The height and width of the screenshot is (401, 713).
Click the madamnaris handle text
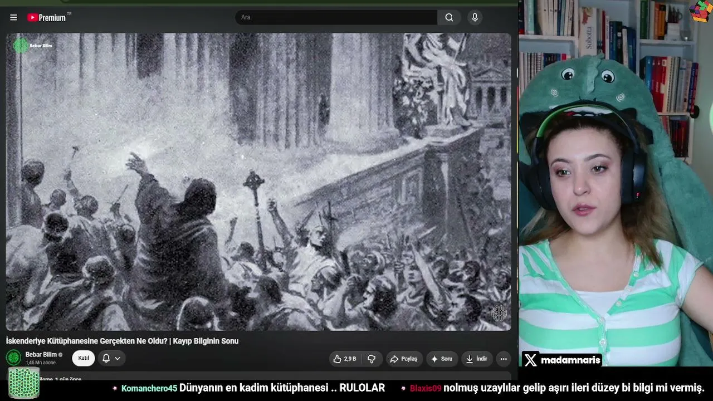pos(570,360)
